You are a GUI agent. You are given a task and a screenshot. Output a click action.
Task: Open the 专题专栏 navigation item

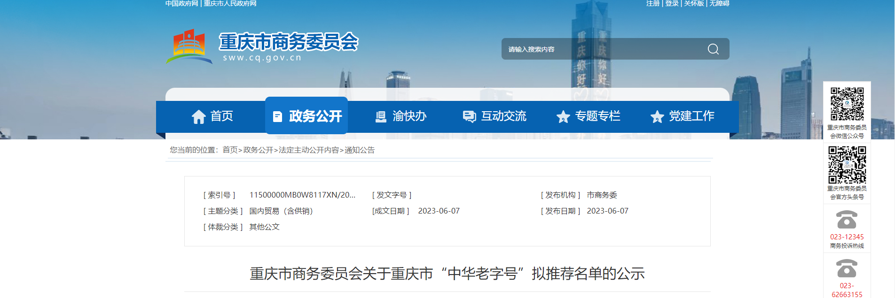click(x=589, y=116)
